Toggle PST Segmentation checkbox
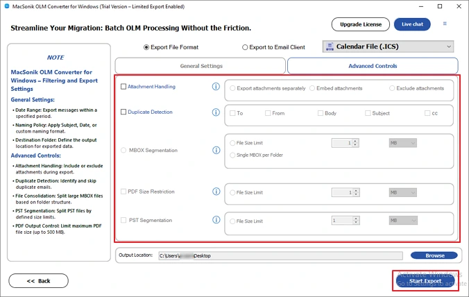 123,220
